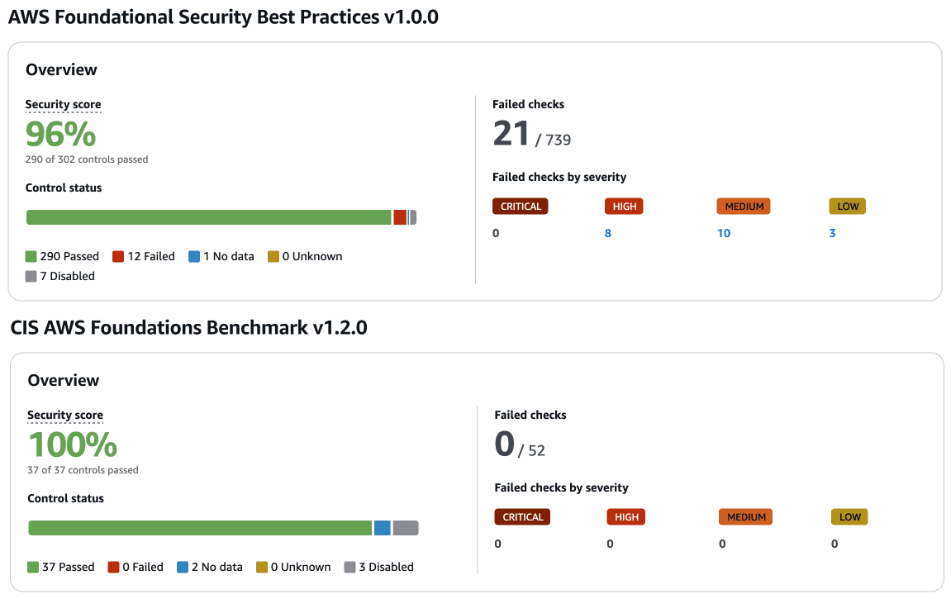The height and width of the screenshot is (599, 951).
Task: Open the Security score tooltip for CIS Benchmark
Action: point(65,415)
